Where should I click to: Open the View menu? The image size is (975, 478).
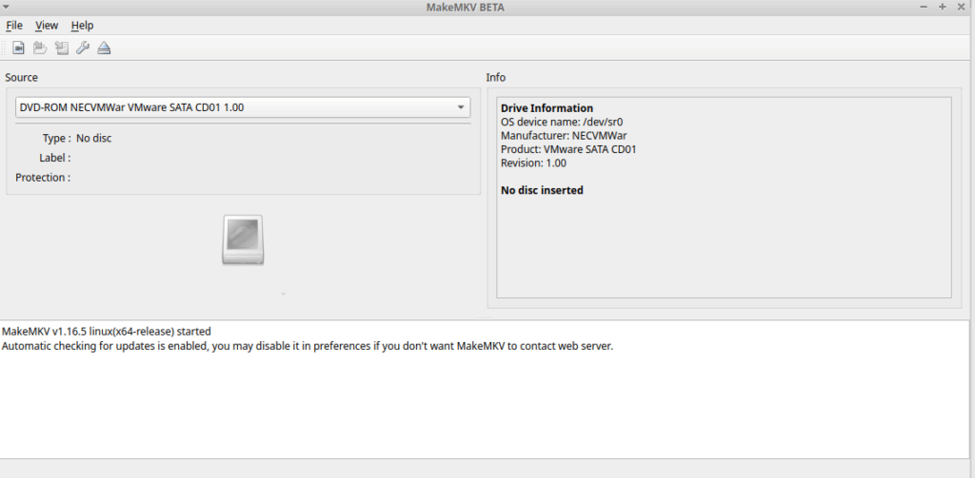[47, 26]
